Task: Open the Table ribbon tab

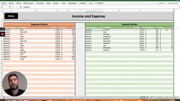Action: pyautogui.click(x=91, y=3)
